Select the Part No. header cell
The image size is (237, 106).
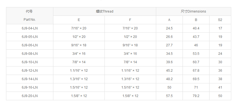click(x=30, y=16)
